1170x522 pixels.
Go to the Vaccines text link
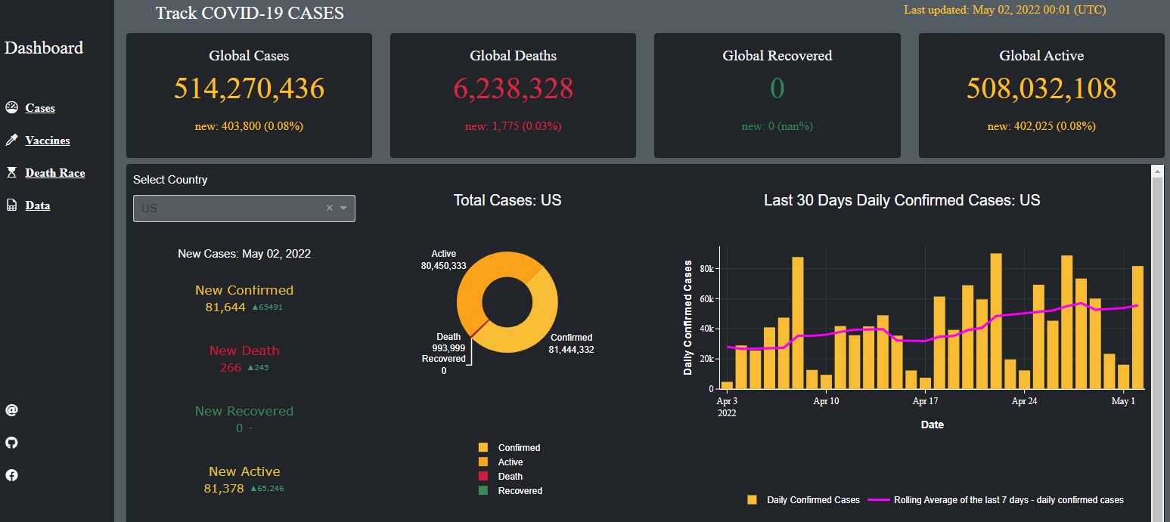tap(48, 141)
